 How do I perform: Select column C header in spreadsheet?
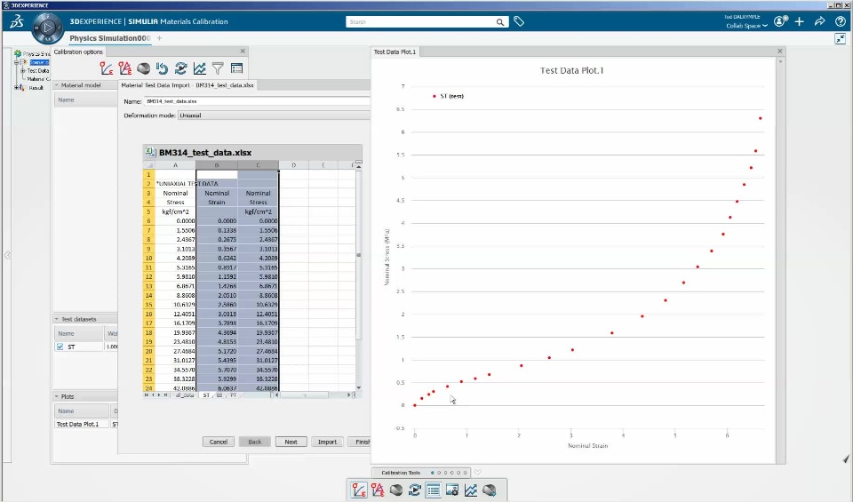pyautogui.click(x=258, y=164)
